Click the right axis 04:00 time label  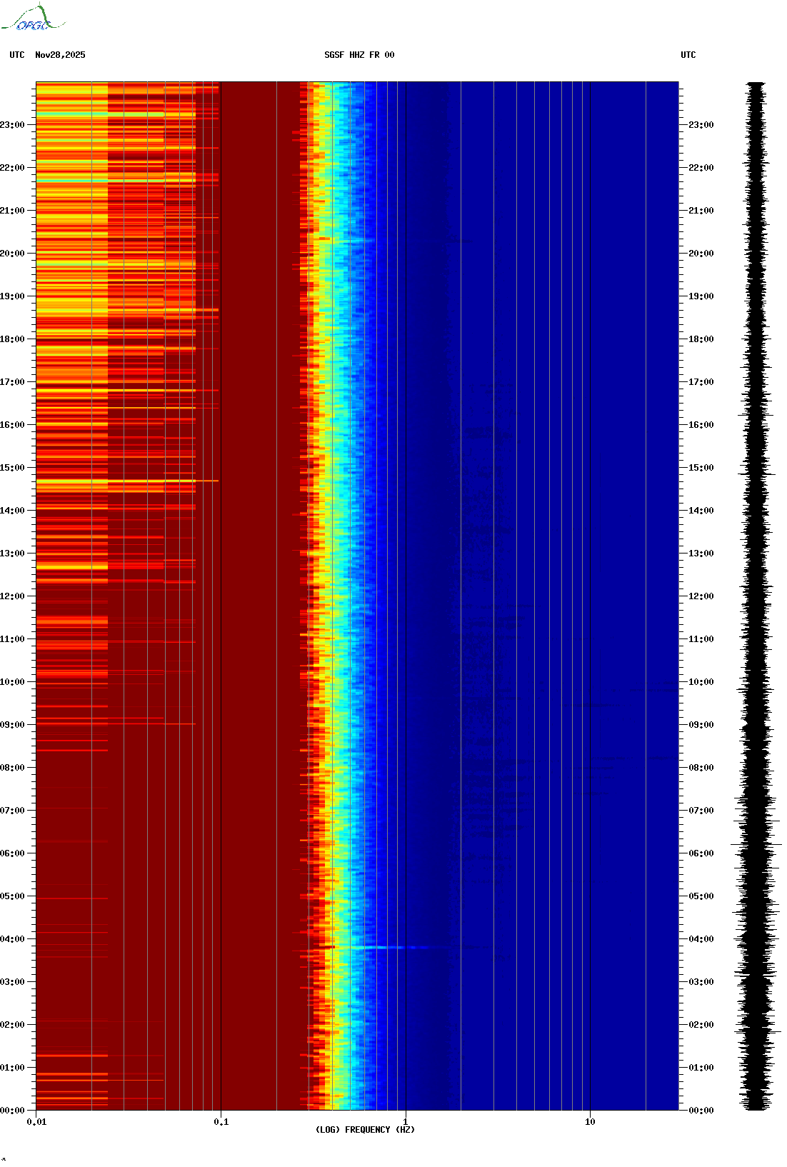tap(701, 939)
